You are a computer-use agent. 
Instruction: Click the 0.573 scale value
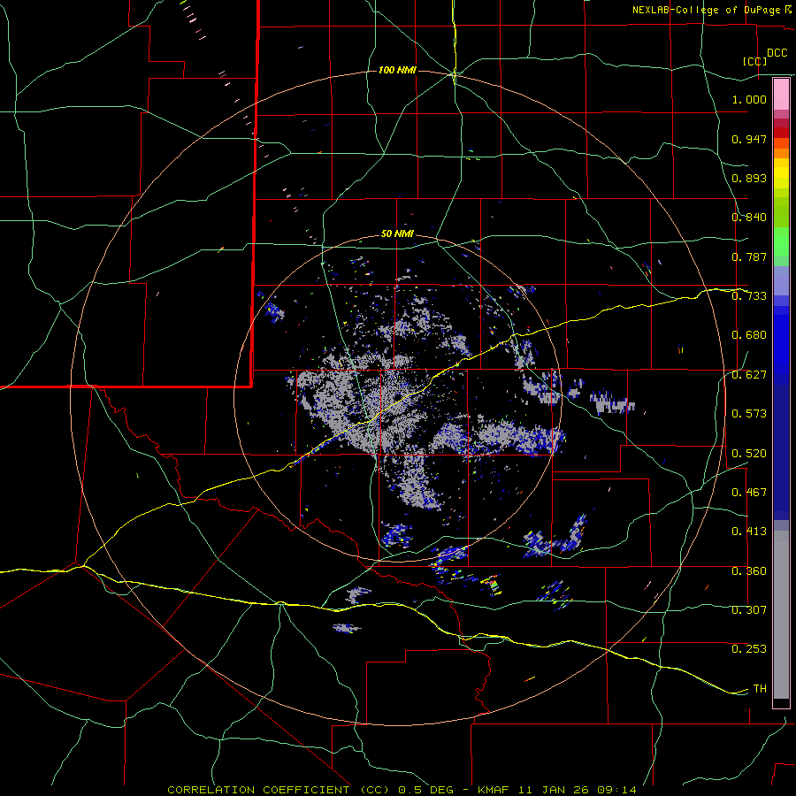tap(749, 414)
